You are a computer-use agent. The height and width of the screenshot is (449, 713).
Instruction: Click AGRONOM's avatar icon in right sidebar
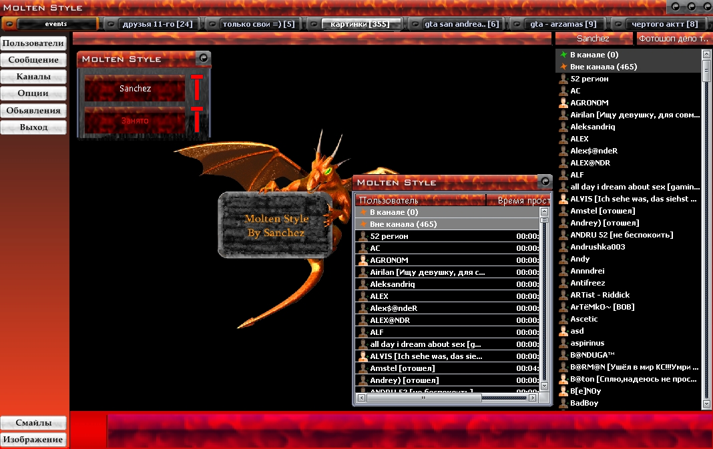point(563,103)
